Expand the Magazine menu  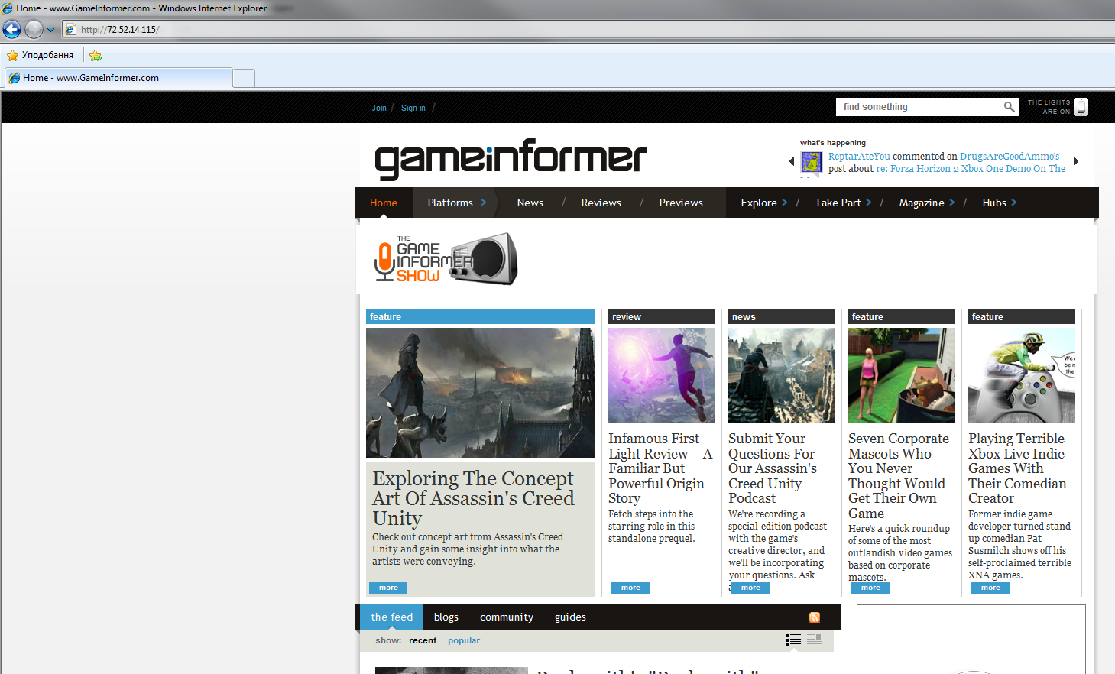[x=926, y=203]
